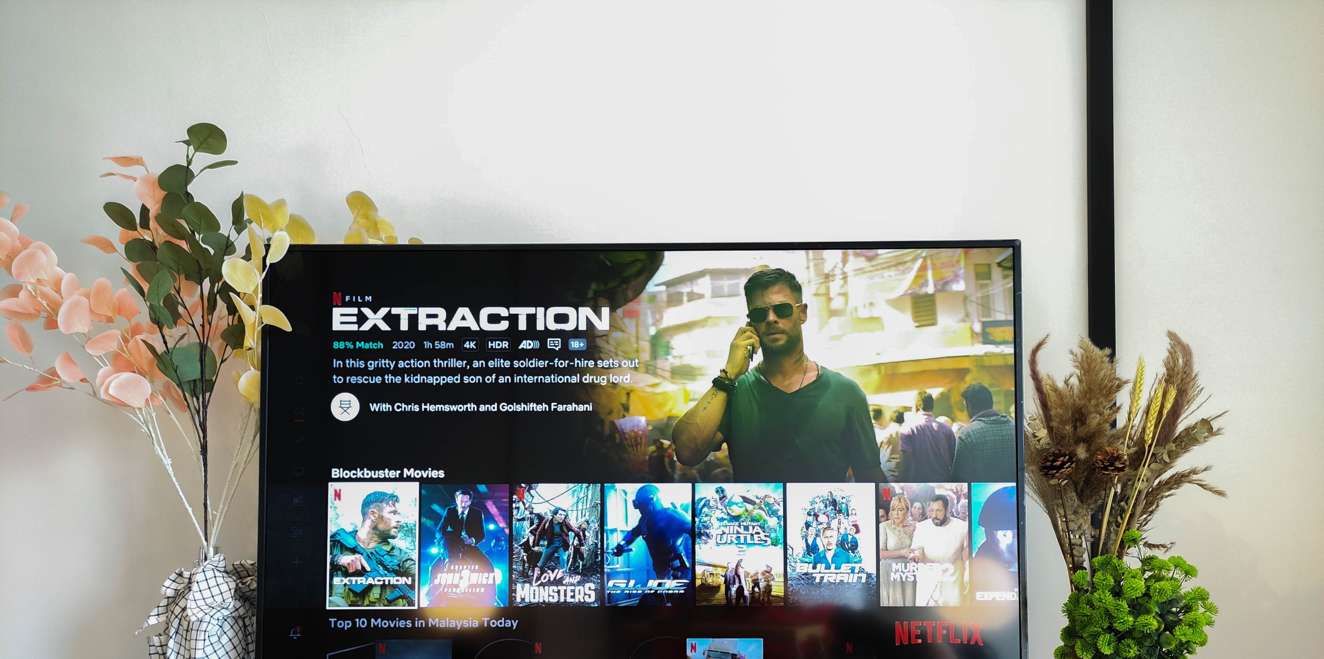The width and height of the screenshot is (1324, 659).
Task: Click the 88% Match label
Action: pos(358,345)
